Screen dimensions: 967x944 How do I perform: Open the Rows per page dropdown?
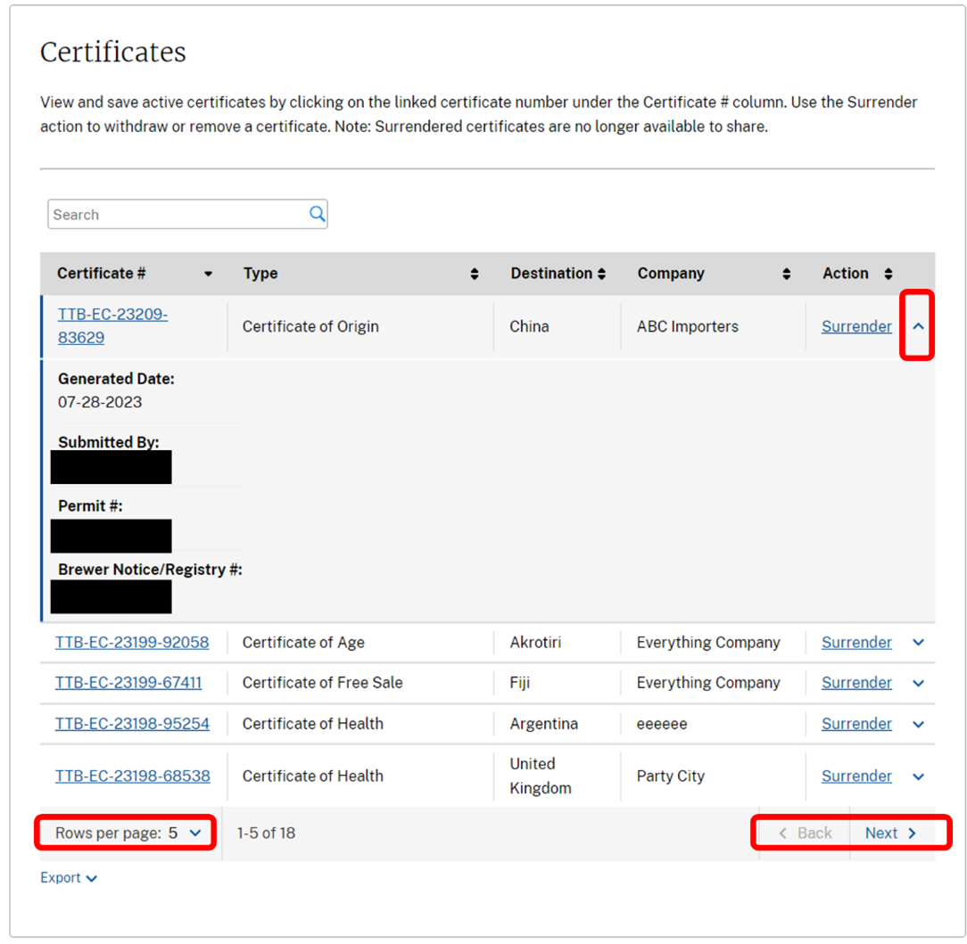click(x=128, y=833)
